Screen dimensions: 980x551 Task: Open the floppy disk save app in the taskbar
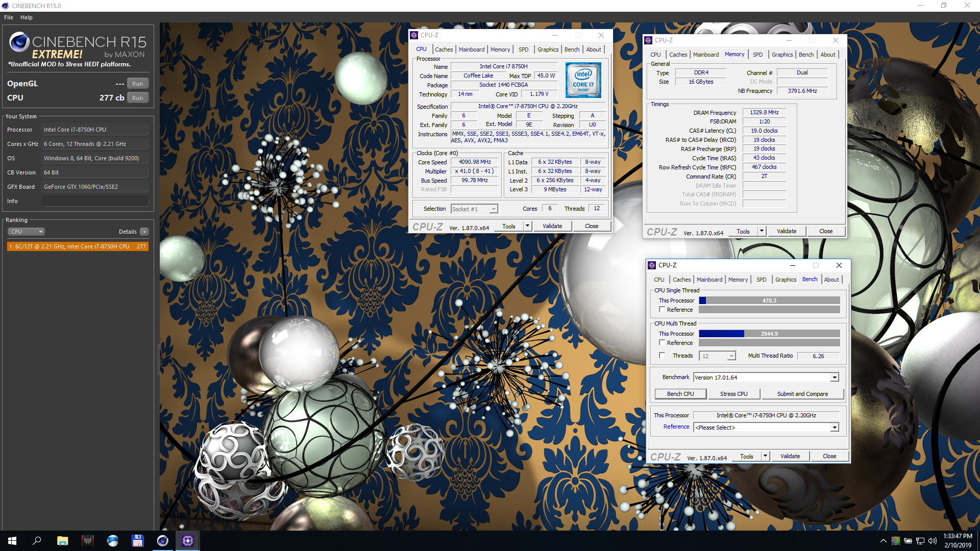137,541
